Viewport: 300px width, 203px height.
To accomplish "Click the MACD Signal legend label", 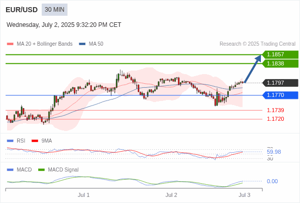I will [64, 170].
